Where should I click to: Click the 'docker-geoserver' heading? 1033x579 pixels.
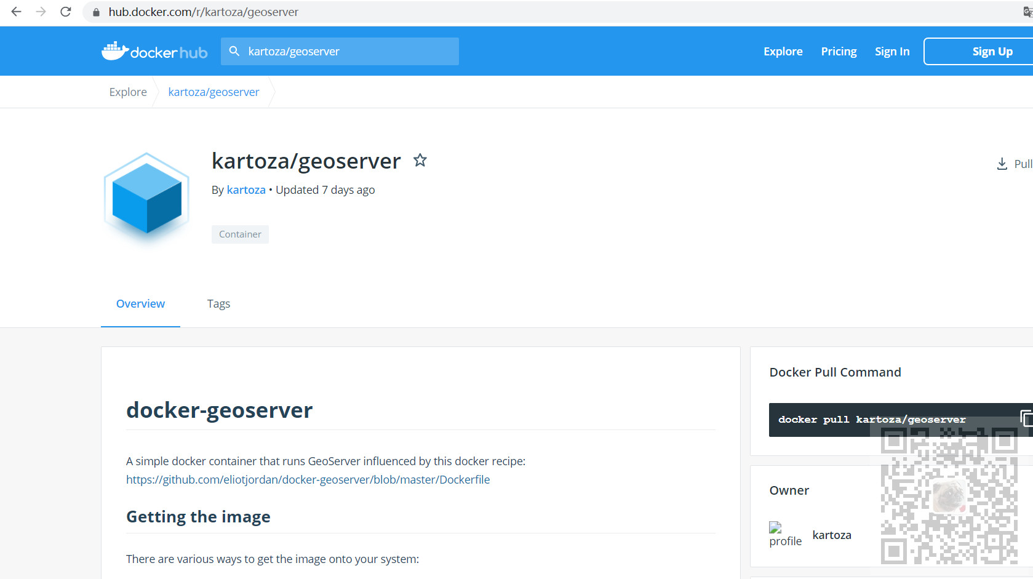(x=220, y=410)
